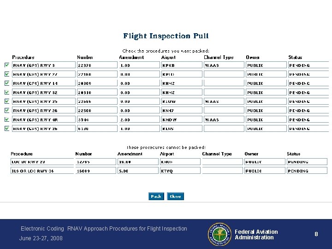Uncheck the RNAV (GPS) RWY 3 checkbox
Image resolution: width=332 pixels, height=249 pixels.
[6, 65]
